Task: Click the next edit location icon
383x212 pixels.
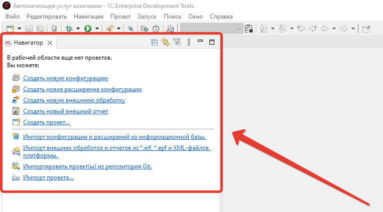Action: click(x=313, y=29)
